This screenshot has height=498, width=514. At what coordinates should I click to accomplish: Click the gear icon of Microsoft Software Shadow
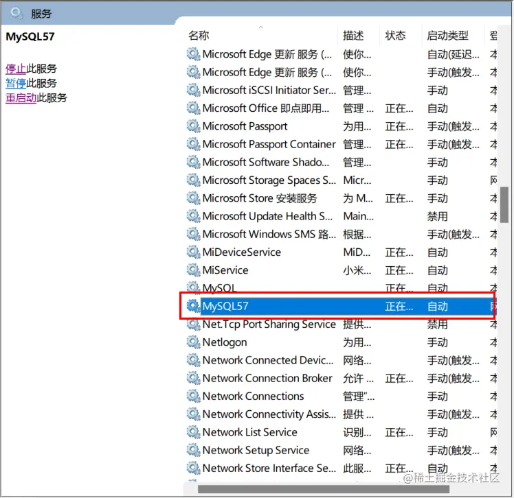click(x=193, y=162)
